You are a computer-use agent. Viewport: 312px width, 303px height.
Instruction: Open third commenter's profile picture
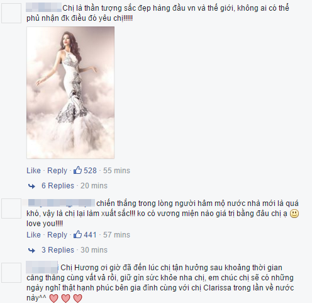click(x=11, y=273)
